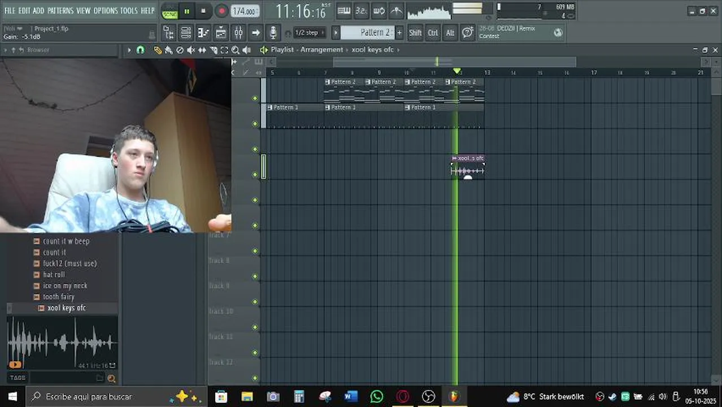Viewport: 722px width, 407px height.
Task: Click the microphone recording icon
Action: tap(273, 33)
